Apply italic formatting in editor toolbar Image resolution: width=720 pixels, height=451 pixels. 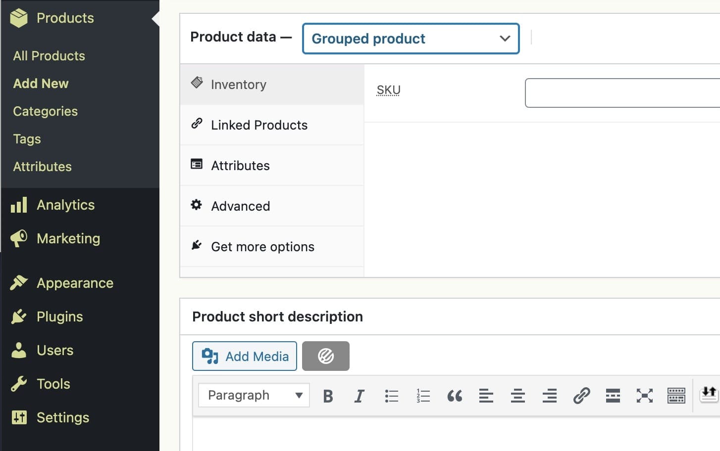point(360,396)
